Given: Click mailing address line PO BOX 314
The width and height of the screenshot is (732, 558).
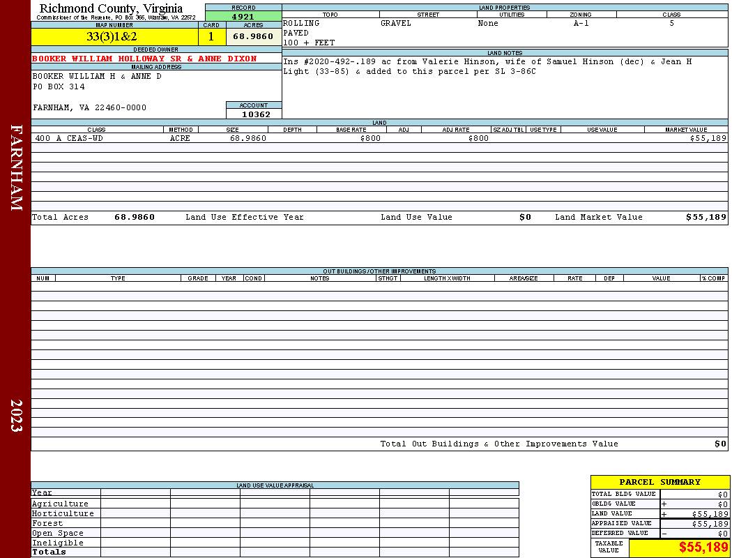Looking at the screenshot, I should pos(59,87).
